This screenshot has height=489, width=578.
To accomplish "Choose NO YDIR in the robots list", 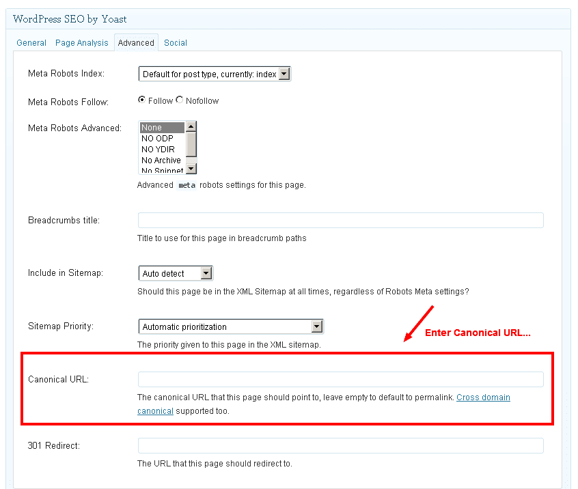I will pyautogui.click(x=162, y=150).
